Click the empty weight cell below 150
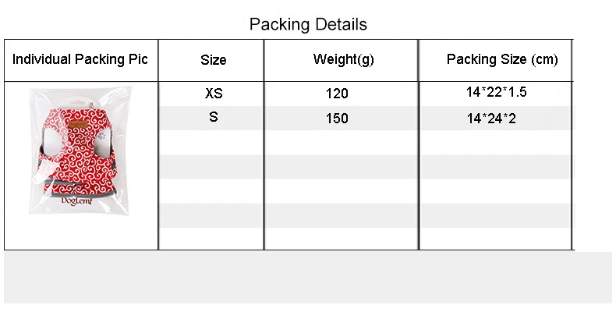Screen dimensions: 616x312 [x=341, y=142]
